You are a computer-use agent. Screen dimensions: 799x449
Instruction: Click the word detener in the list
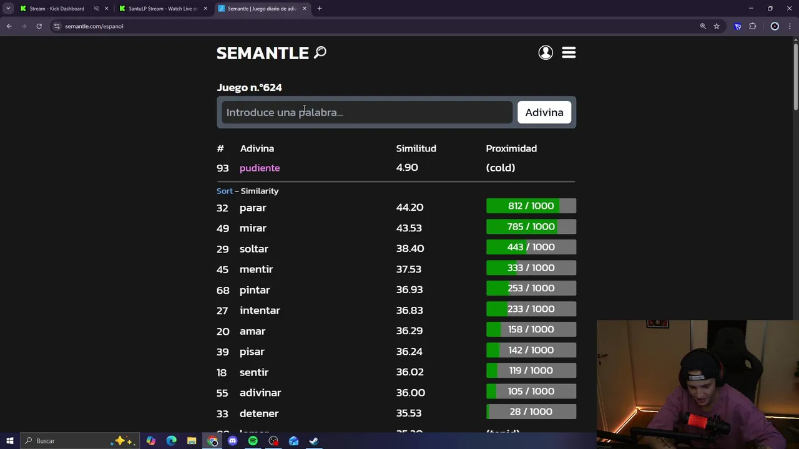click(x=259, y=413)
